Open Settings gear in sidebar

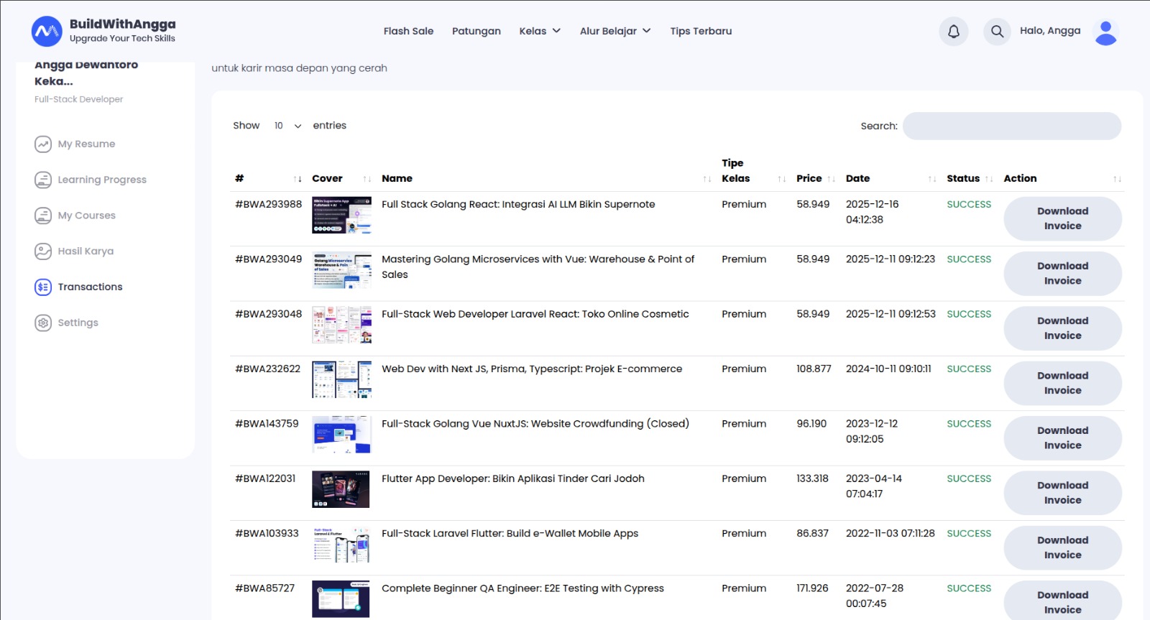point(43,323)
